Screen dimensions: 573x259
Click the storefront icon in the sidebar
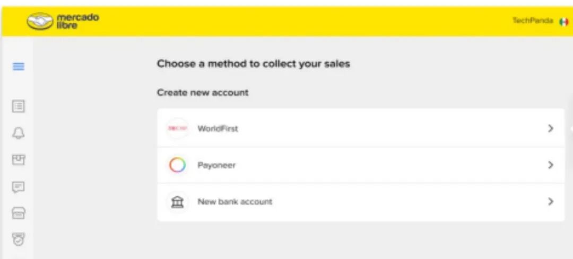[19, 213]
